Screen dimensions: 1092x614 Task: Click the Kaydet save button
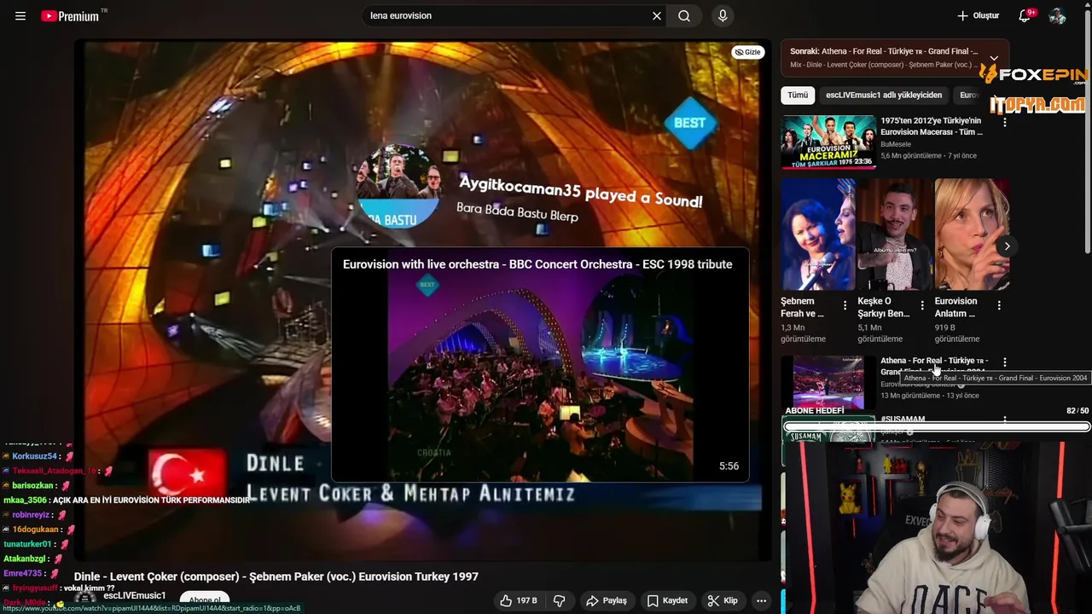[x=667, y=600]
